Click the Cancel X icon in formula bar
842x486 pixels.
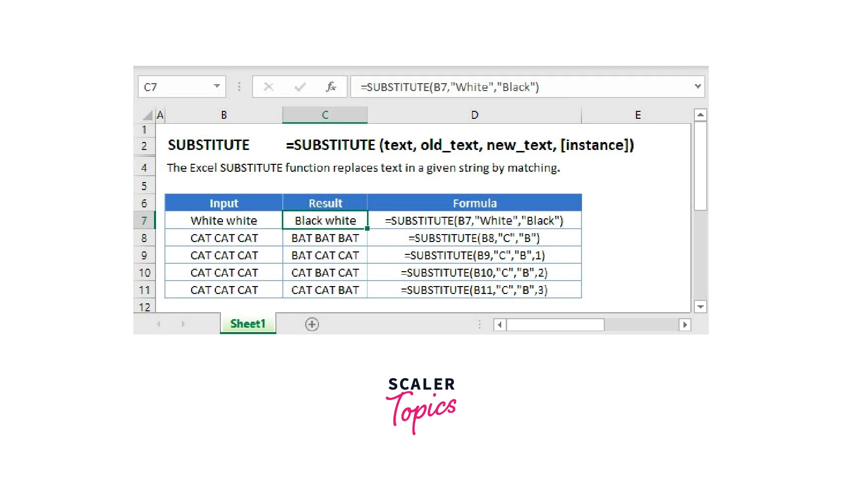[268, 87]
